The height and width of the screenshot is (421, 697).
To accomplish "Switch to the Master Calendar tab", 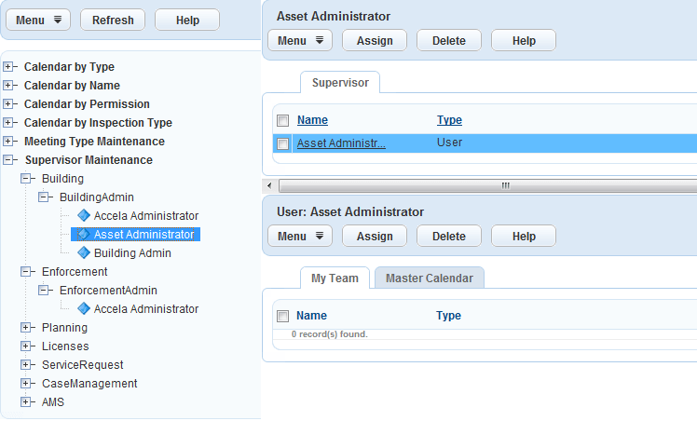I will pyautogui.click(x=429, y=278).
